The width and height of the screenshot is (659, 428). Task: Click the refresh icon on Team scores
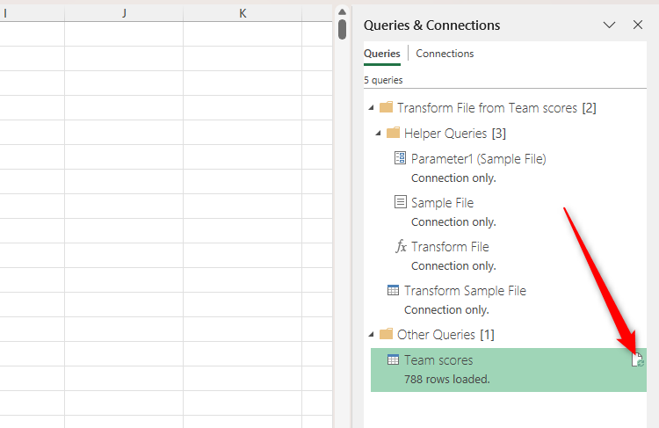click(x=638, y=359)
